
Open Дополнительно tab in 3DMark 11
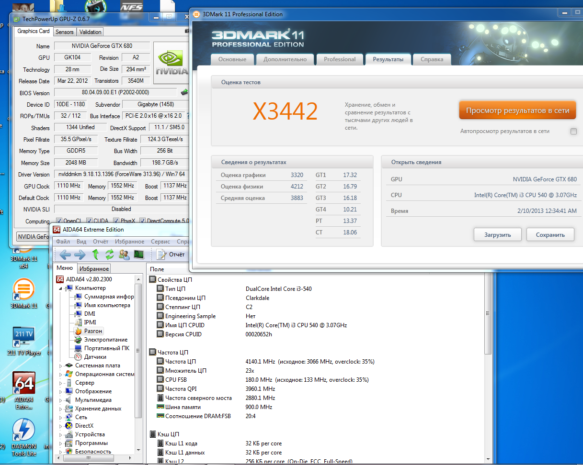pyautogui.click(x=285, y=59)
